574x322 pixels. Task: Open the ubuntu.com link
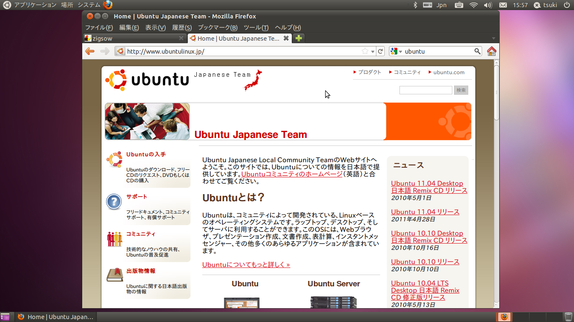coord(449,72)
